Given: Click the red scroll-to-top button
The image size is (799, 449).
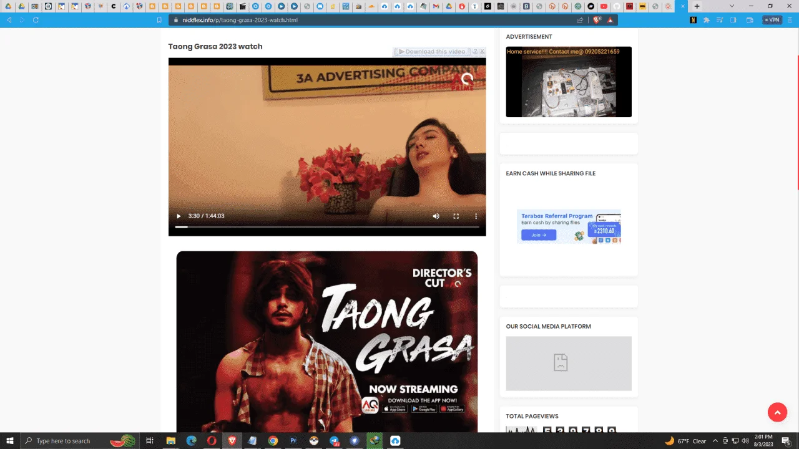Looking at the screenshot, I should [777, 412].
